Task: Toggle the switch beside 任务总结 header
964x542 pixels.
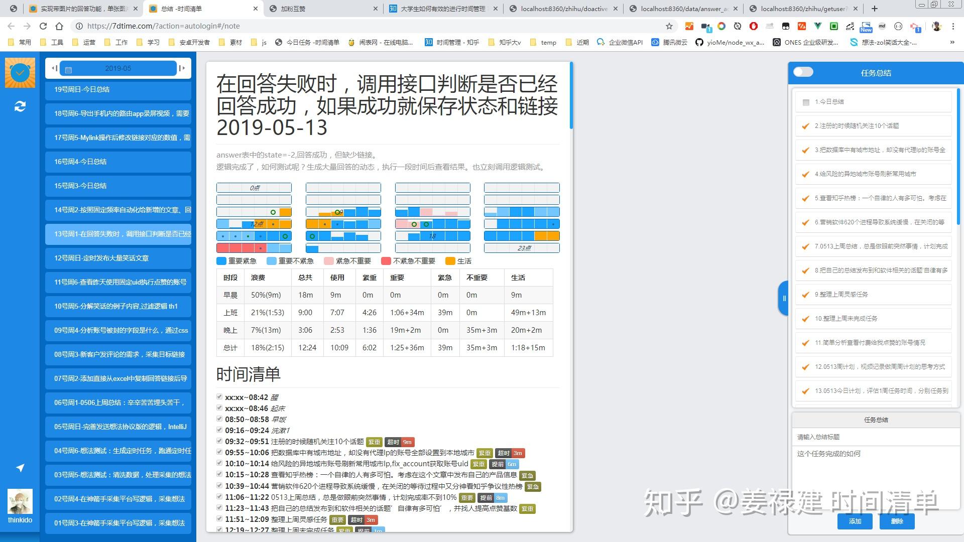Action: pyautogui.click(x=803, y=72)
